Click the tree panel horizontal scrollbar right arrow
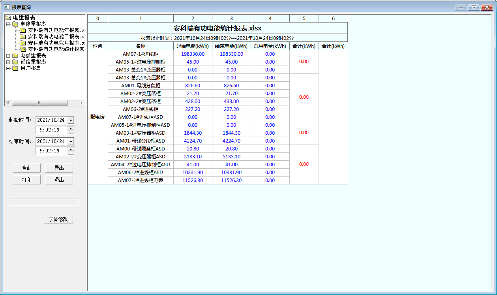The image size is (497, 295). coord(82,103)
